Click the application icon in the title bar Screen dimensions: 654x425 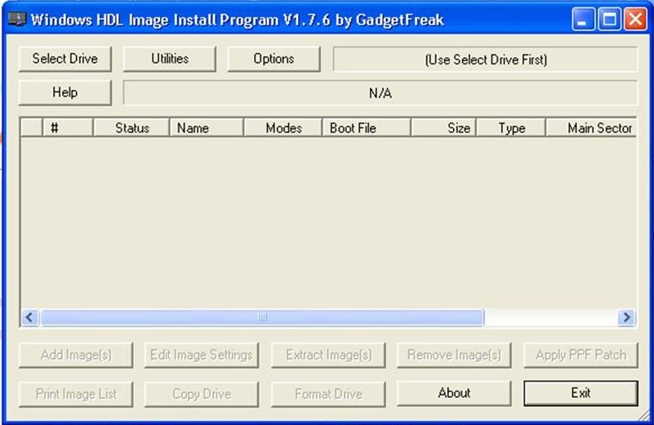[x=17, y=19]
